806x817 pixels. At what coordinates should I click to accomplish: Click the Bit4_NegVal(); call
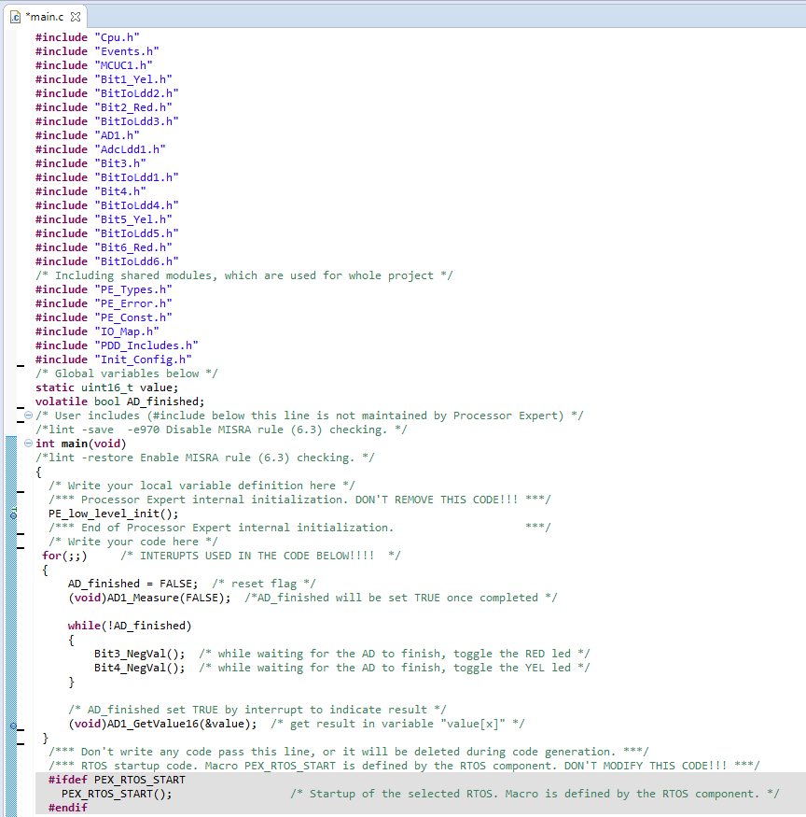(x=140, y=668)
